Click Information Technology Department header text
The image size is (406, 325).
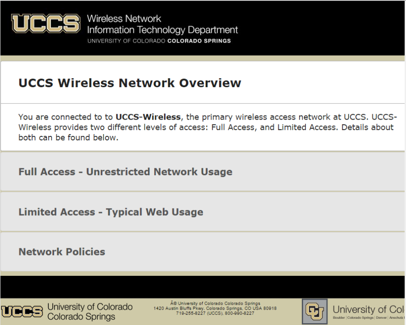162,30
